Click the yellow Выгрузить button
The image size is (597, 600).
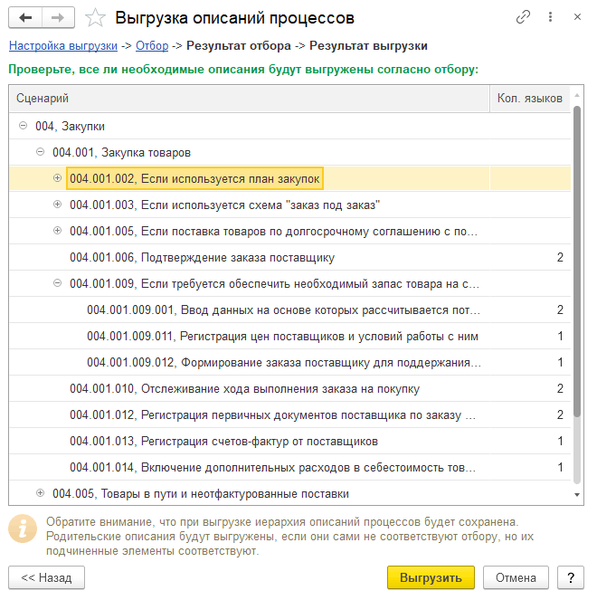coord(431,577)
